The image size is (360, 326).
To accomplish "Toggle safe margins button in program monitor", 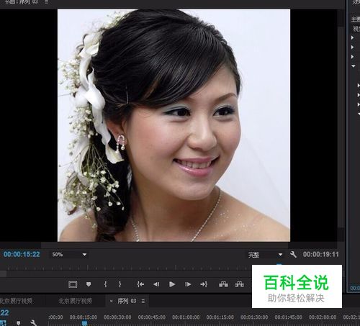I will tap(73, 284).
